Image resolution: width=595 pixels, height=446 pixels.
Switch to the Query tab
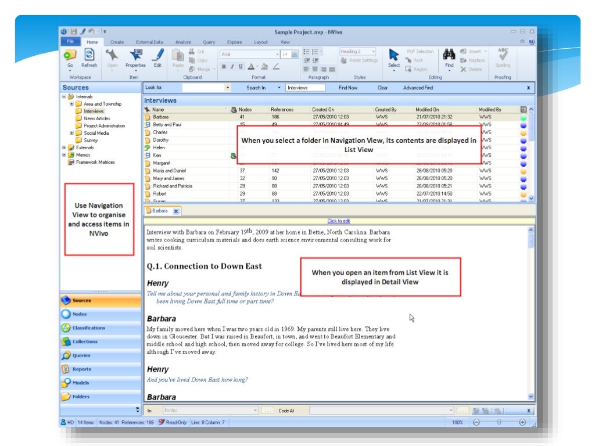point(209,42)
